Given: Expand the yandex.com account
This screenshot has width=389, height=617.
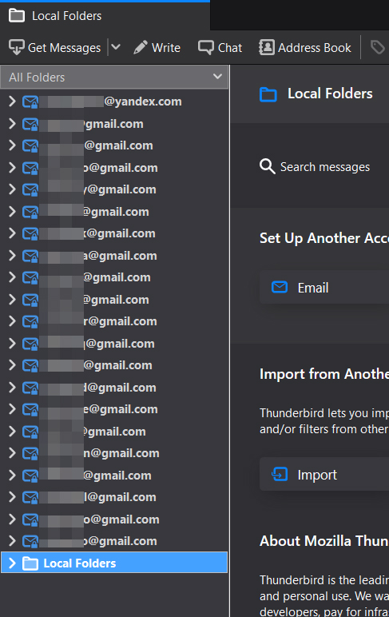Looking at the screenshot, I should (12, 102).
